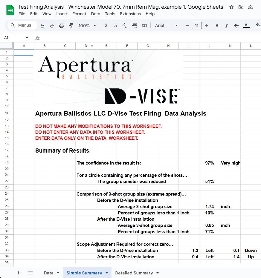
Task: Open the Extensions menu
Action: pyautogui.click(x=130, y=14)
